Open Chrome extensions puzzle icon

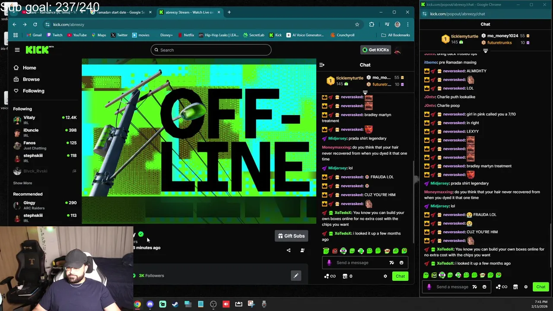click(372, 25)
